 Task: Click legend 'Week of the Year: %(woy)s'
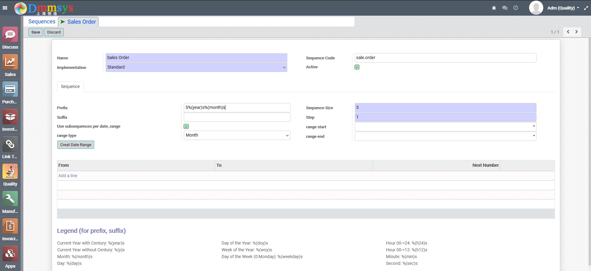(247, 250)
